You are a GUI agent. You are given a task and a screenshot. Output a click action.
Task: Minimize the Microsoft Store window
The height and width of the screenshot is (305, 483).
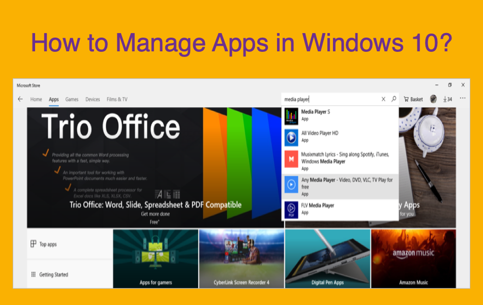(x=437, y=85)
